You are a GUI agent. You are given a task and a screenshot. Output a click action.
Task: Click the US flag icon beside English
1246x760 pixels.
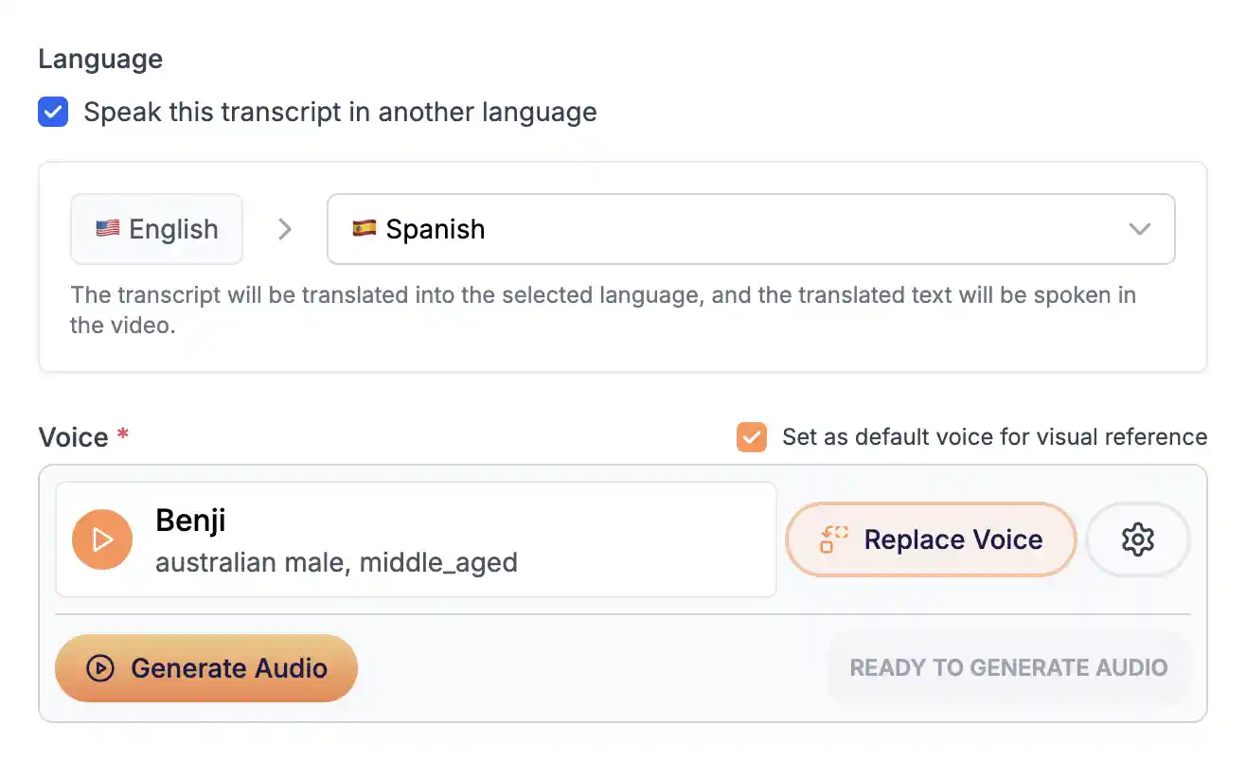point(107,229)
